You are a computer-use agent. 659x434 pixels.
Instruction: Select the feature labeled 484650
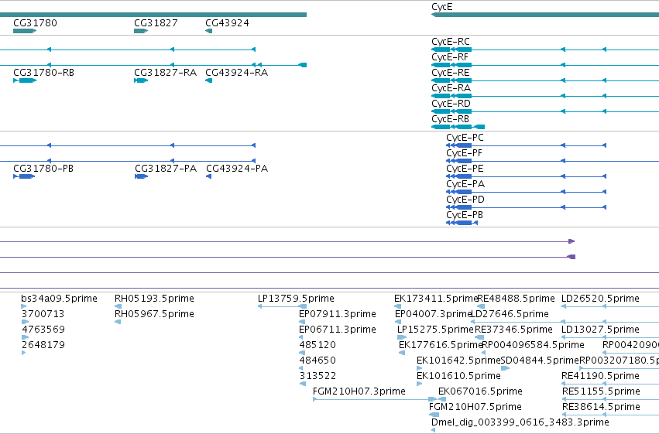pyautogui.click(x=317, y=361)
